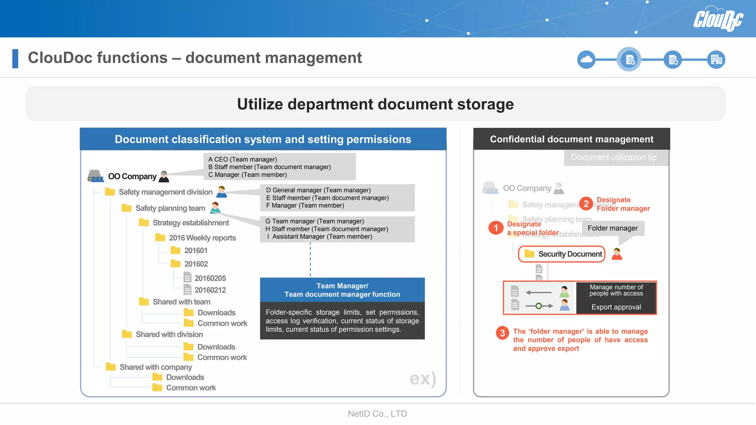
Task: Click the green-shirt person icon in access box
Action: point(564,292)
